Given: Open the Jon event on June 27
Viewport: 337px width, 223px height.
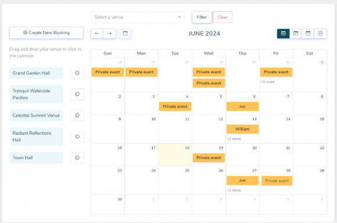Looking at the screenshot, I should click(242, 181).
